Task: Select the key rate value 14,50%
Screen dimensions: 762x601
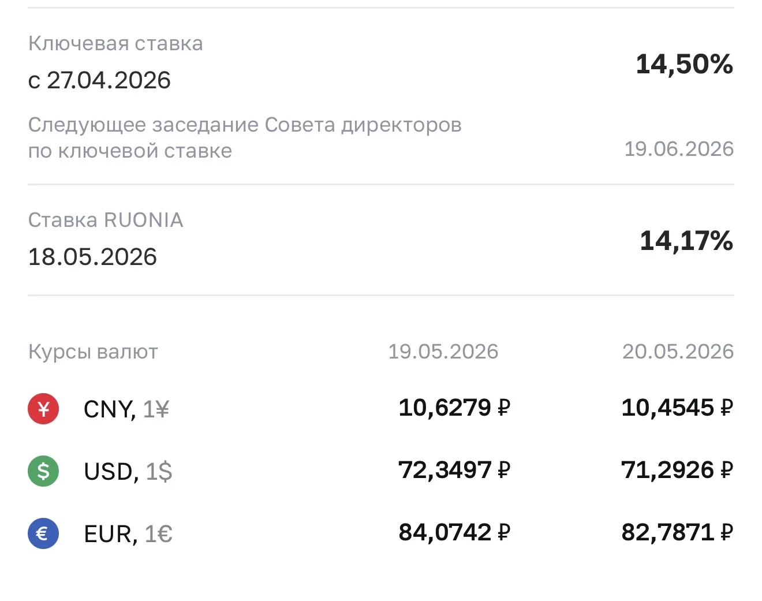Action: click(684, 64)
